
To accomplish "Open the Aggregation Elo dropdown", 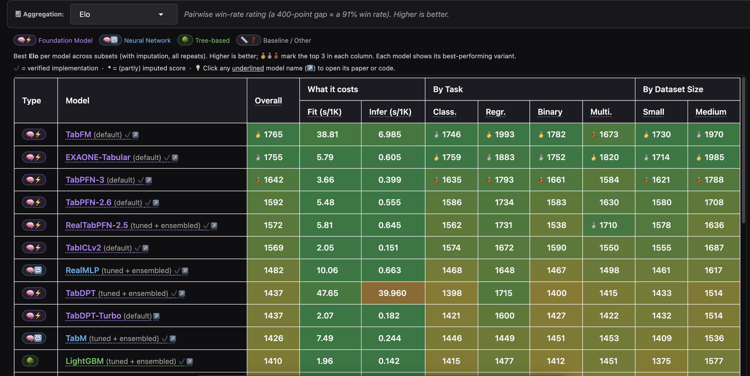I will [x=124, y=14].
